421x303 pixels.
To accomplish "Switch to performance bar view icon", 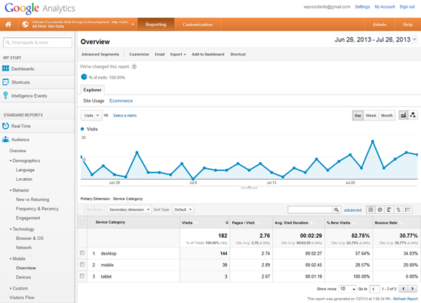I will tap(389, 210).
